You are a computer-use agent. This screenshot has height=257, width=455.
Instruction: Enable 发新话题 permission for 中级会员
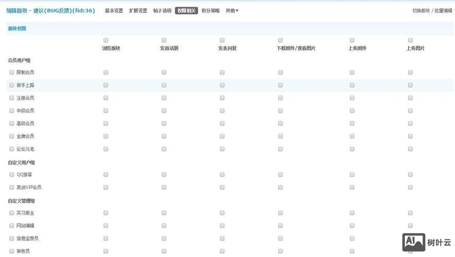(164, 111)
